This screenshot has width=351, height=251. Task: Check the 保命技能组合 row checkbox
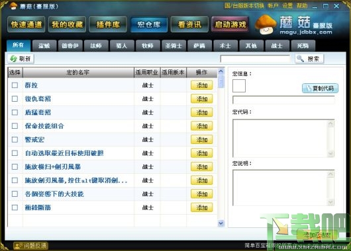click(15, 126)
